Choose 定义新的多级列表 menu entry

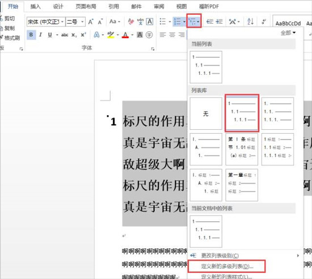click(227, 266)
